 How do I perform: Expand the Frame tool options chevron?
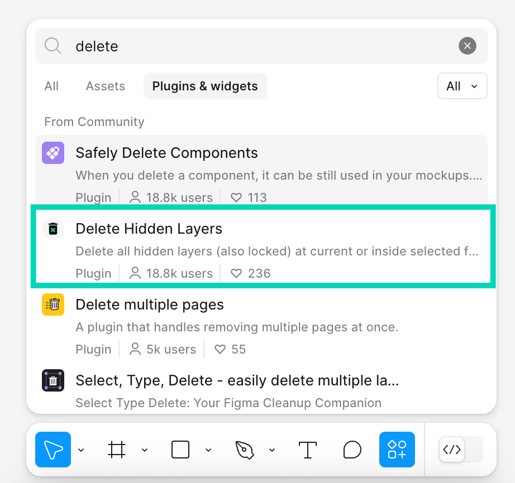coord(145,450)
